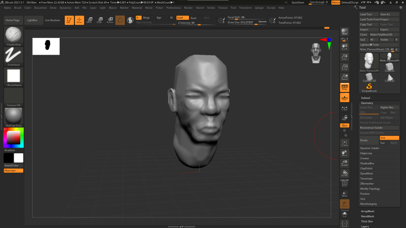This screenshot has height=228, width=406.
Task: Expand the ZRemesher section
Action: click(x=367, y=184)
